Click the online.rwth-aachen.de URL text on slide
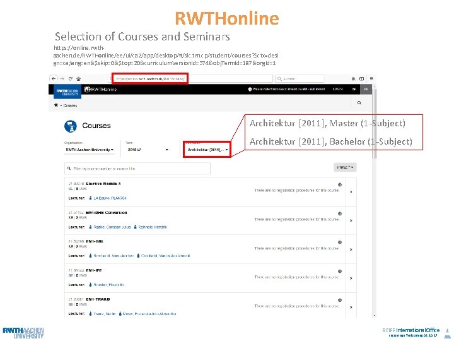 (166, 55)
